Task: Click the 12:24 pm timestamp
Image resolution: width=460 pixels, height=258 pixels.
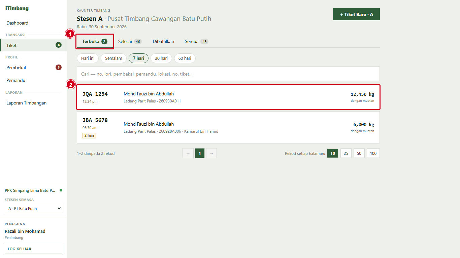Action: pos(90,101)
